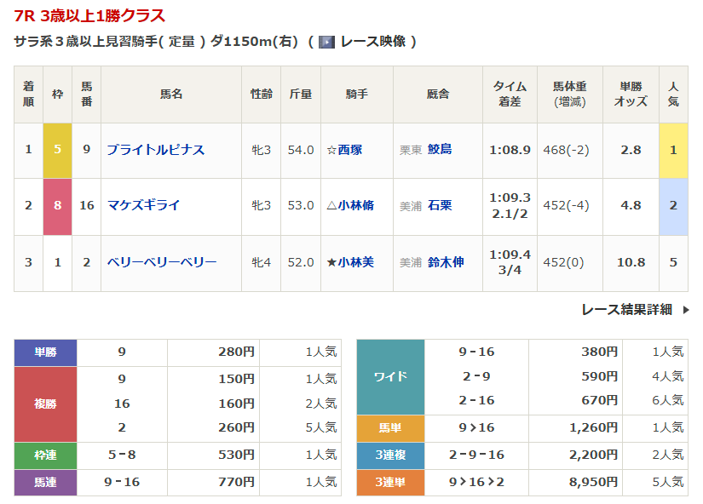Viewport: 703px width, 504px height.
Task: Open jockey 小林美 page
Action: point(355,262)
